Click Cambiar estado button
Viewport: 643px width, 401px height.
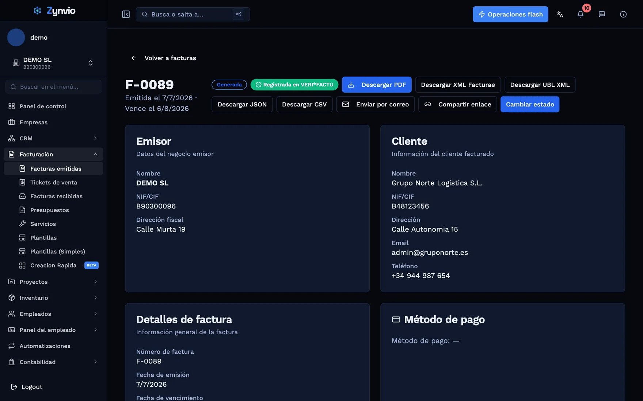[x=530, y=104]
